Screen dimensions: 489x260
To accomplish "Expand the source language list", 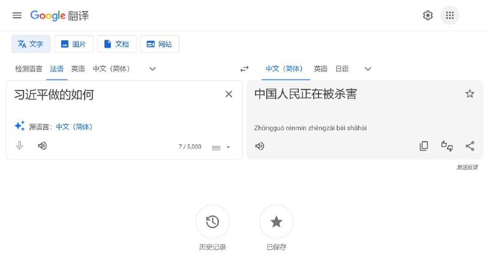I will pyautogui.click(x=152, y=69).
